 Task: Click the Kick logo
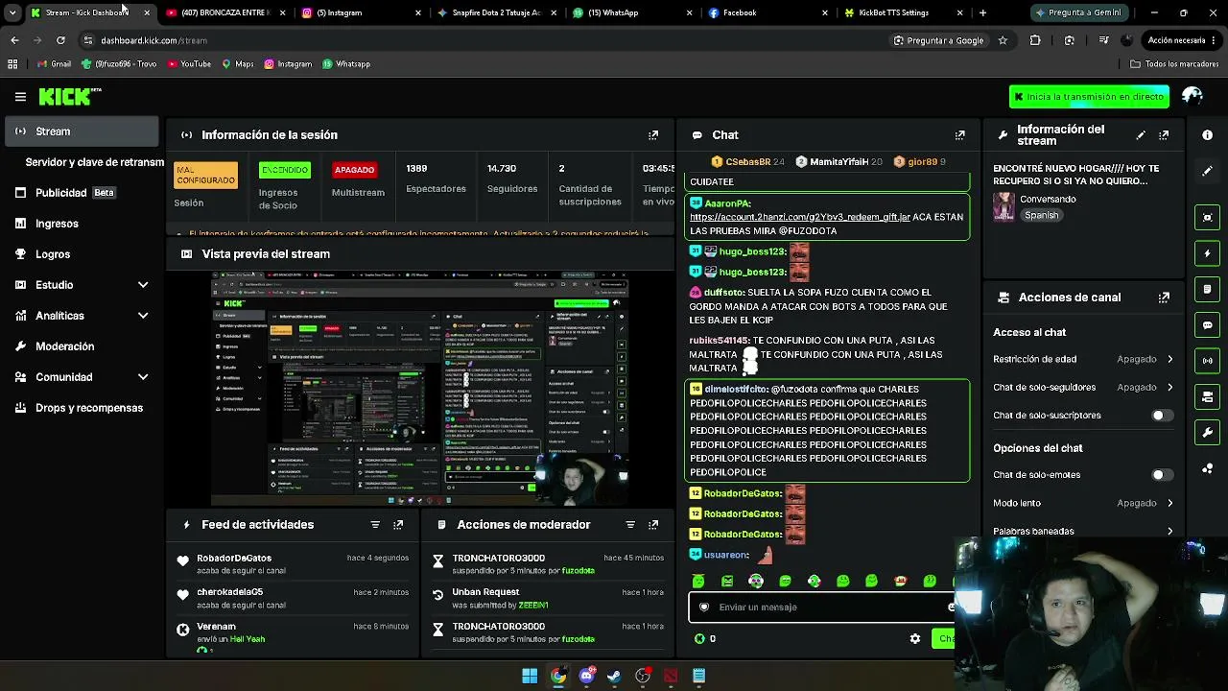coord(69,96)
